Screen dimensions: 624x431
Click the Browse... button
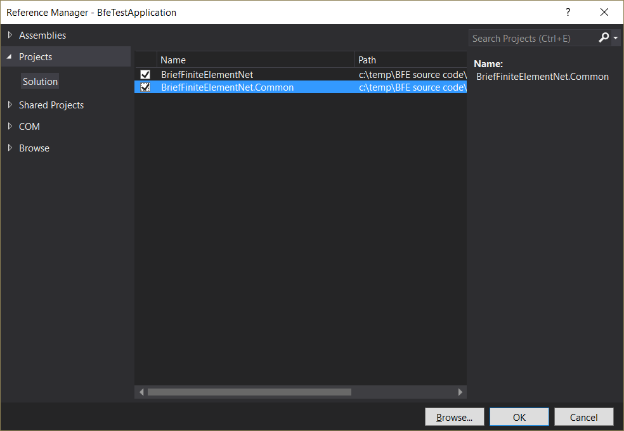[455, 417]
